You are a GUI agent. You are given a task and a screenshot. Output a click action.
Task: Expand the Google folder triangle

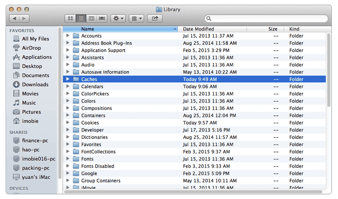point(68,173)
